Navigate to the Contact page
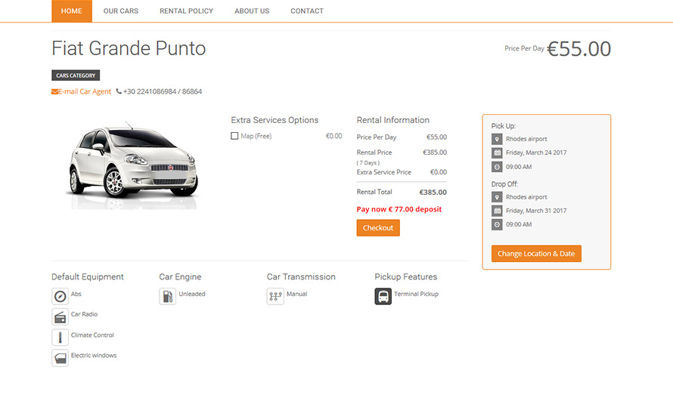Viewport: 673px width, 395px height. pyautogui.click(x=307, y=11)
